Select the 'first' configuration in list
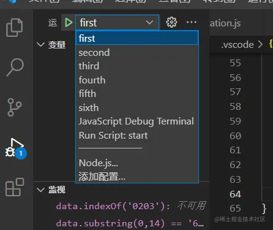 [x=137, y=38]
